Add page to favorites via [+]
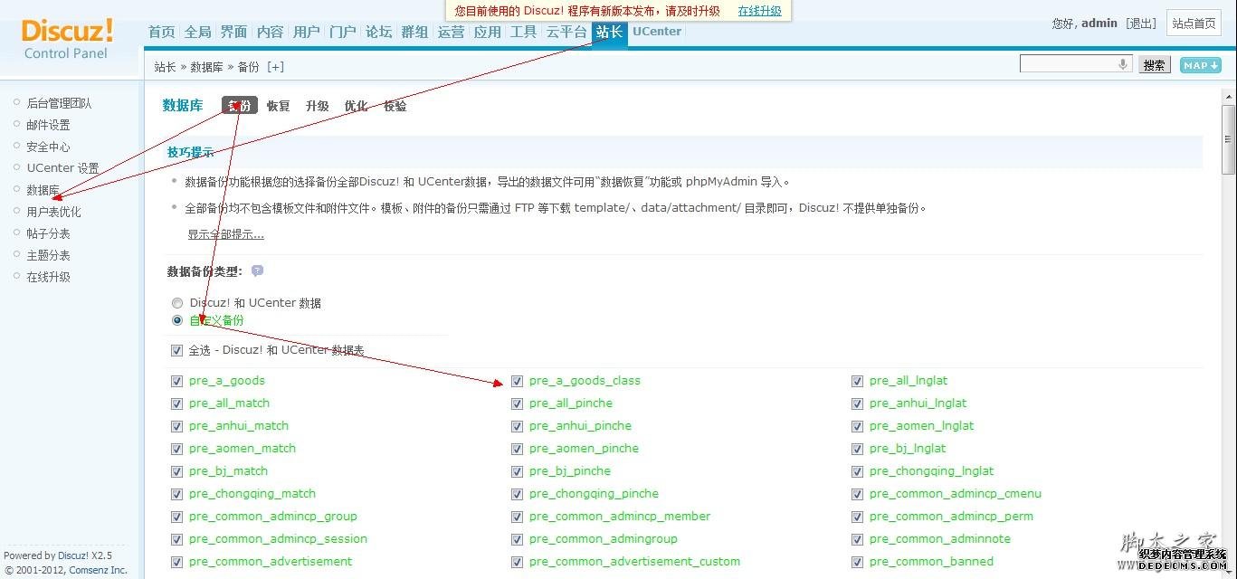The image size is (1237, 579). pos(275,67)
